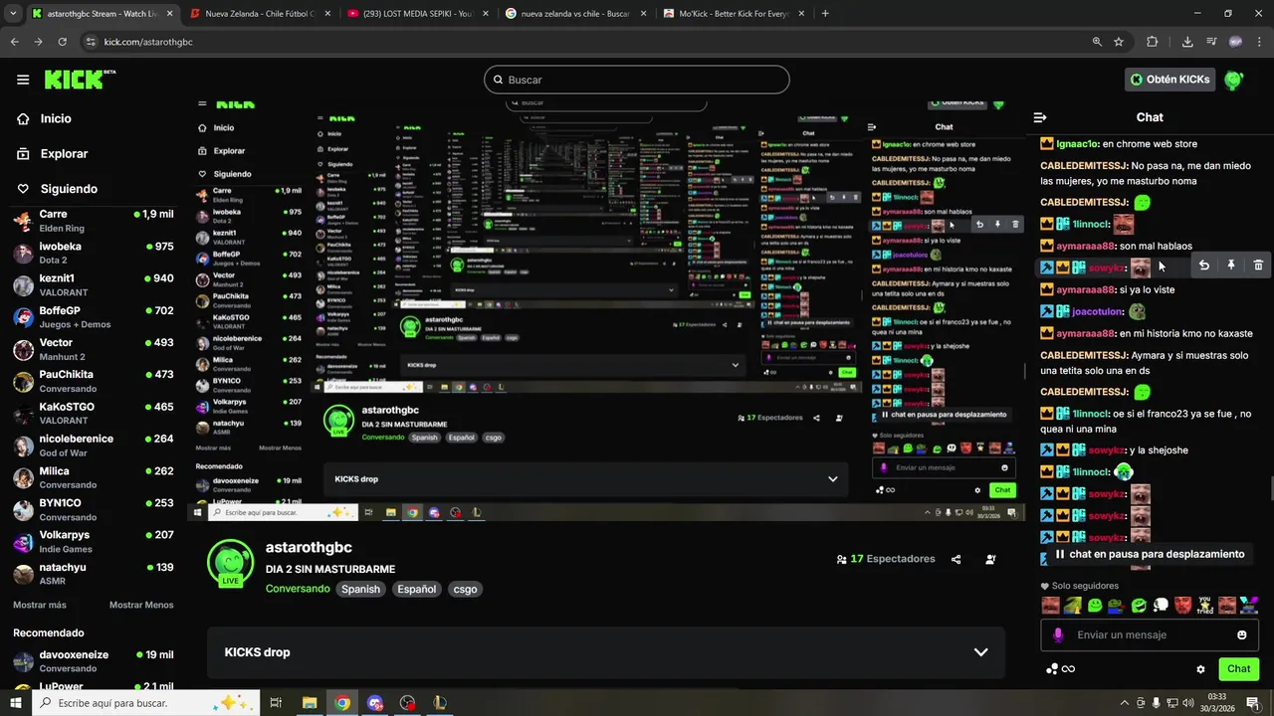Click the Windows Start button
The height and width of the screenshot is (716, 1274).
[14, 703]
